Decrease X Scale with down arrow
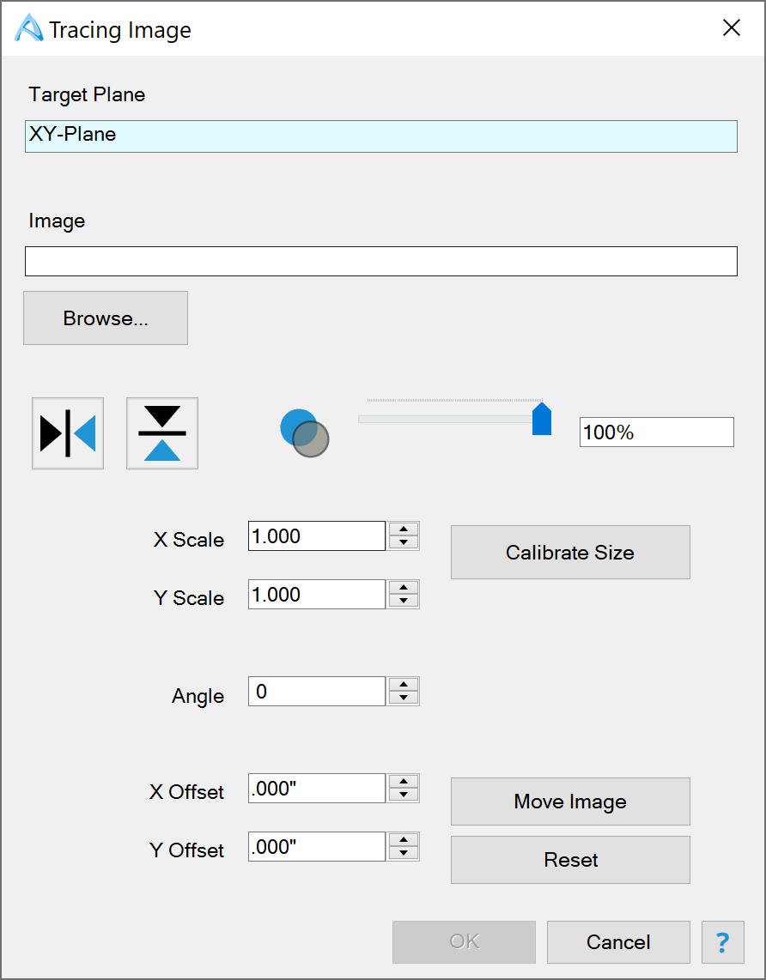Viewport: 766px width, 980px height. (404, 542)
